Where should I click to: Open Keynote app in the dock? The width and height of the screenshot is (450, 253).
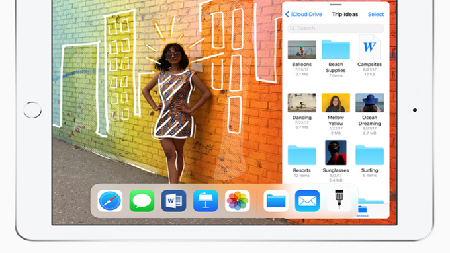[x=206, y=201]
